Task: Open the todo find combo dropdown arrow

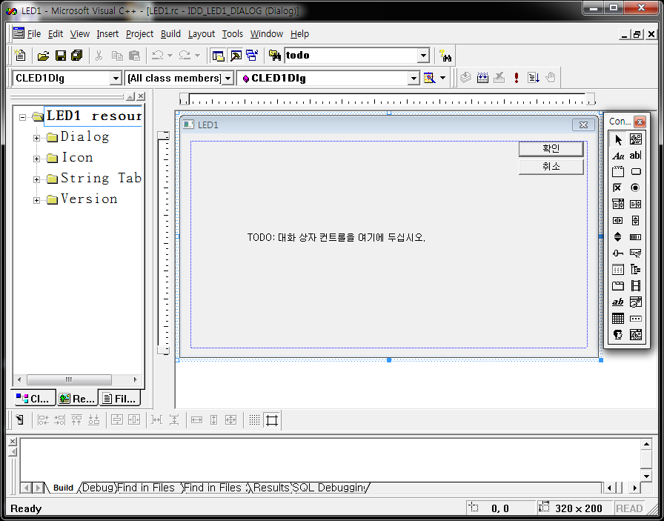Action: [x=423, y=56]
